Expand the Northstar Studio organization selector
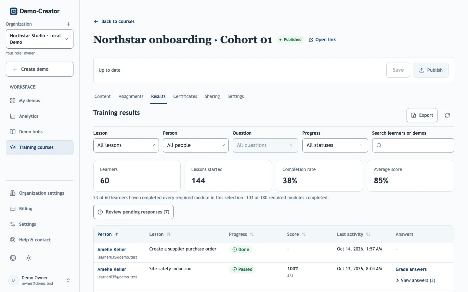The width and height of the screenshot is (468, 292). tap(40, 39)
